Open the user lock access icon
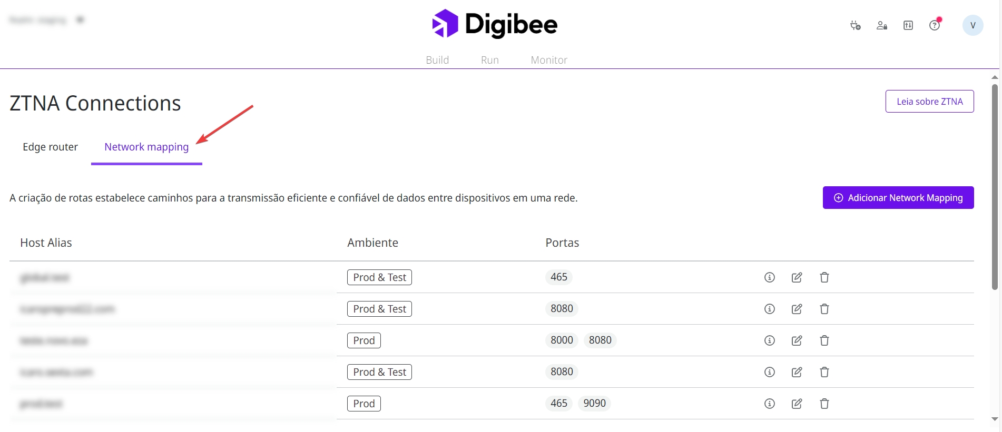 [881, 25]
